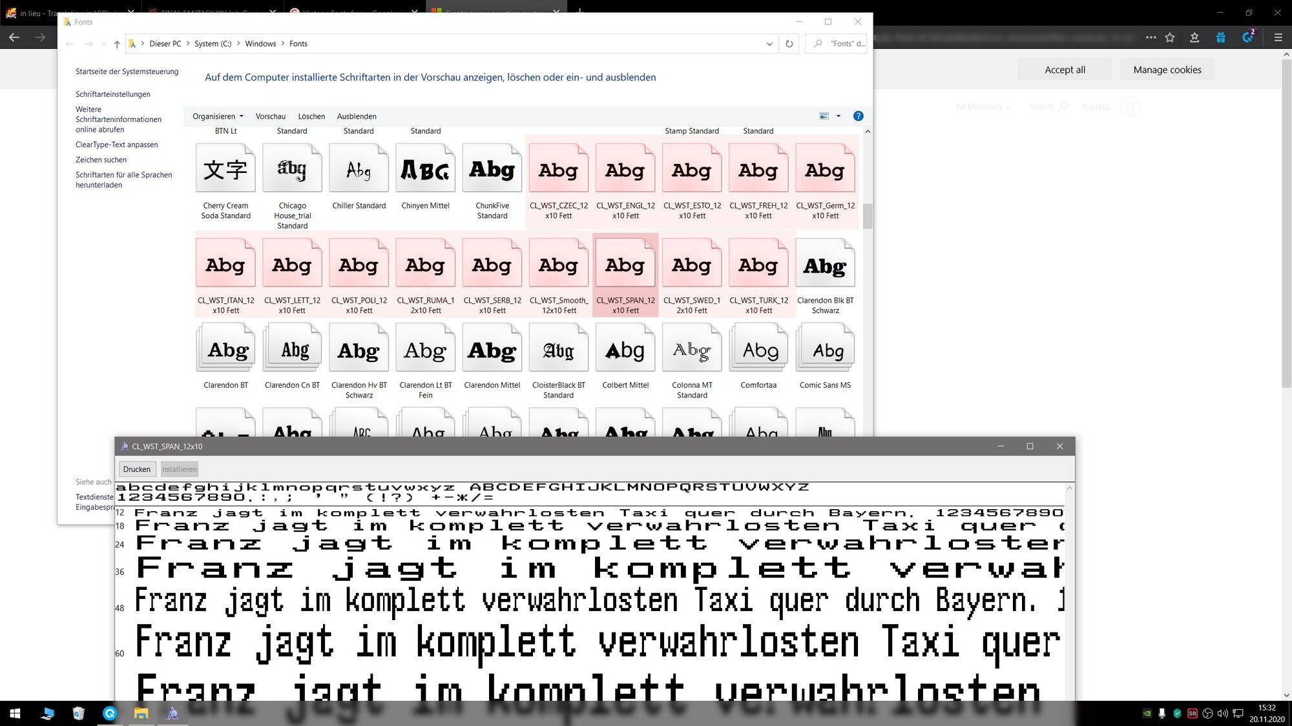Open the Windows Start menu

tap(16, 713)
